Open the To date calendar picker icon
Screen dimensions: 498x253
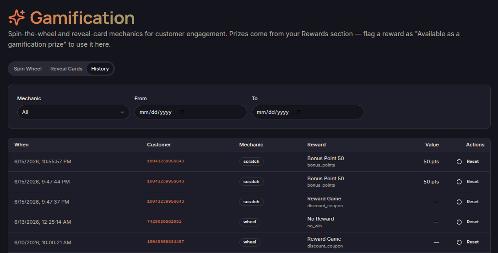point(299,112)
